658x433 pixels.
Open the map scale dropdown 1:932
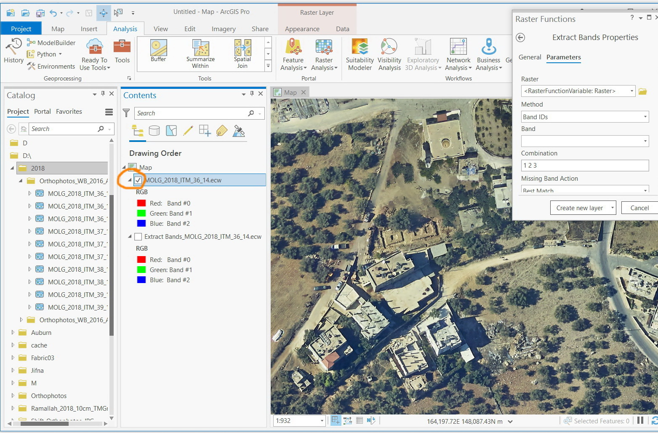pyautogui.click(x=322, y=421)
